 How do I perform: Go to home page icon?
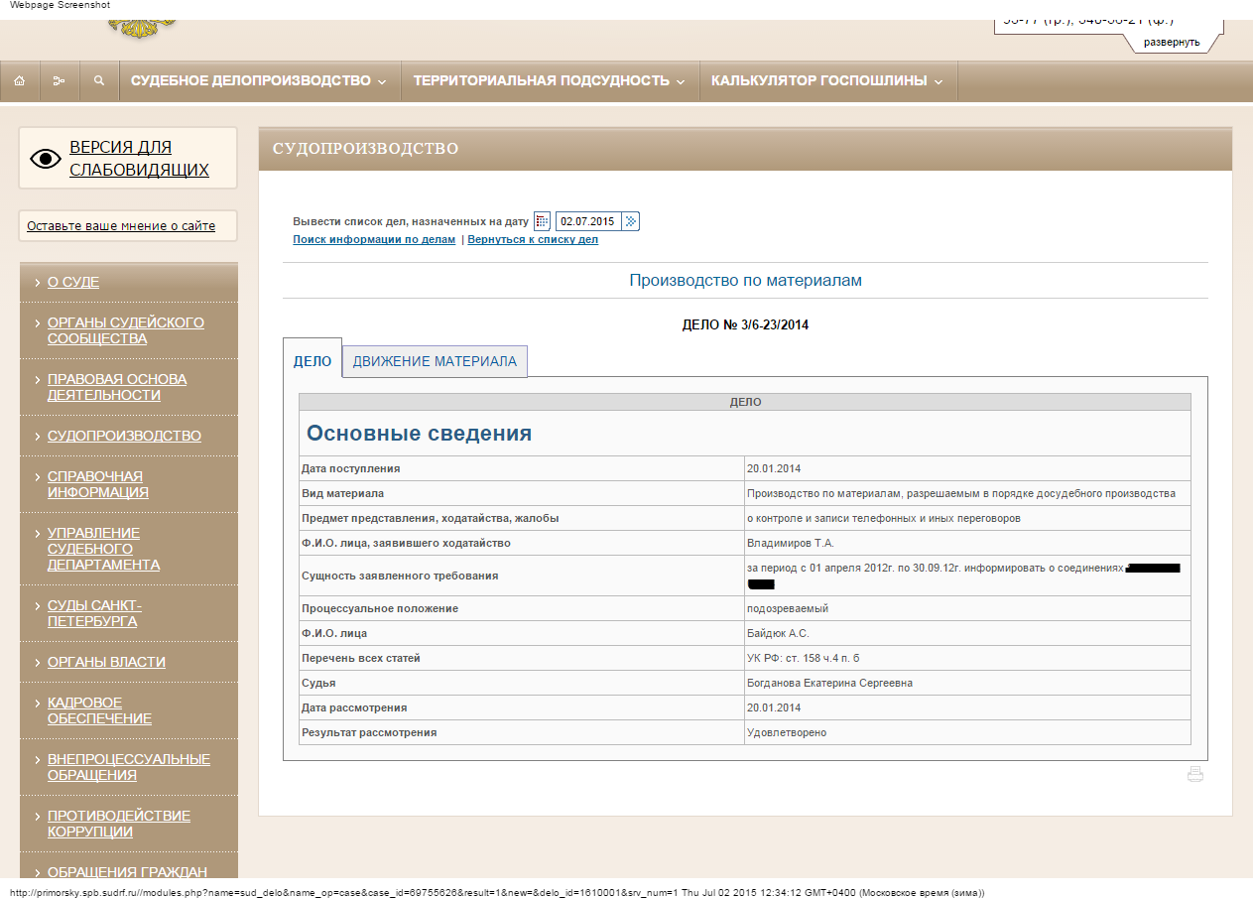[20, 81]
